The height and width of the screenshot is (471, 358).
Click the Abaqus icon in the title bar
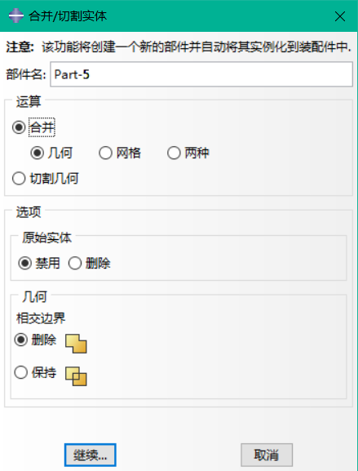(x=16, y=16)
